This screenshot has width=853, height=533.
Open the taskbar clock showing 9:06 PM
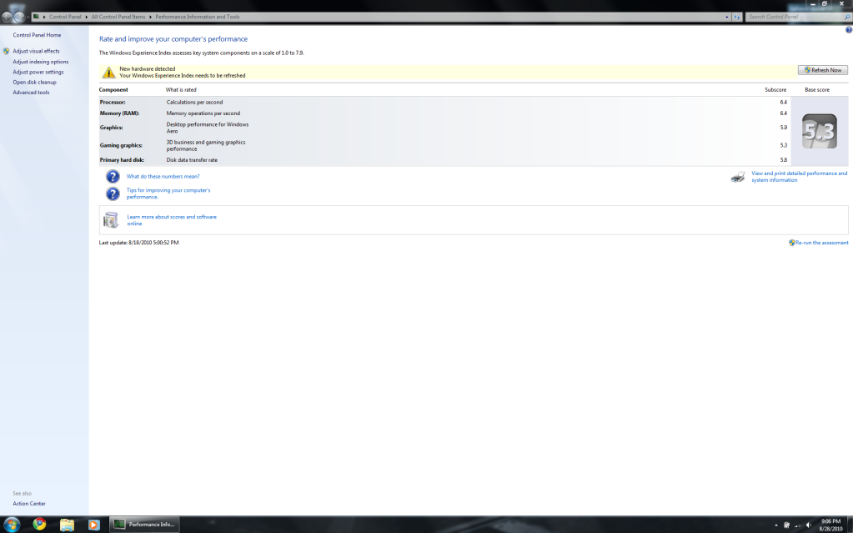pyautogui.click(x=830, y=525)
